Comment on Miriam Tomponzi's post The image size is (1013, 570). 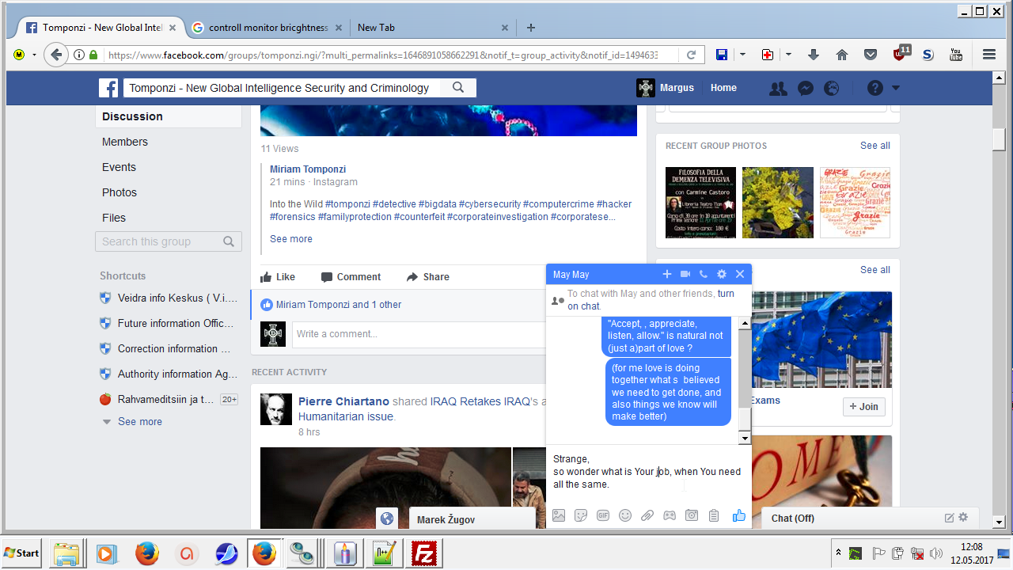(351, 277)
